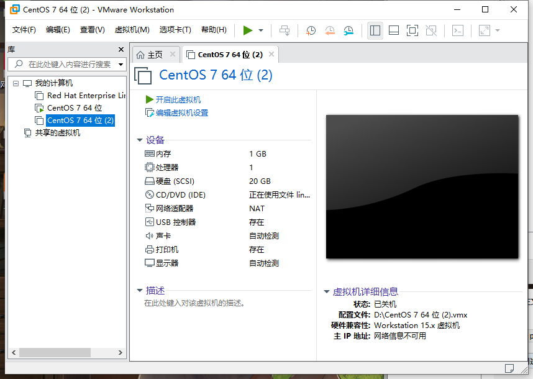Close the 库 library panel
Screen dimensions: 533x379
121,49
